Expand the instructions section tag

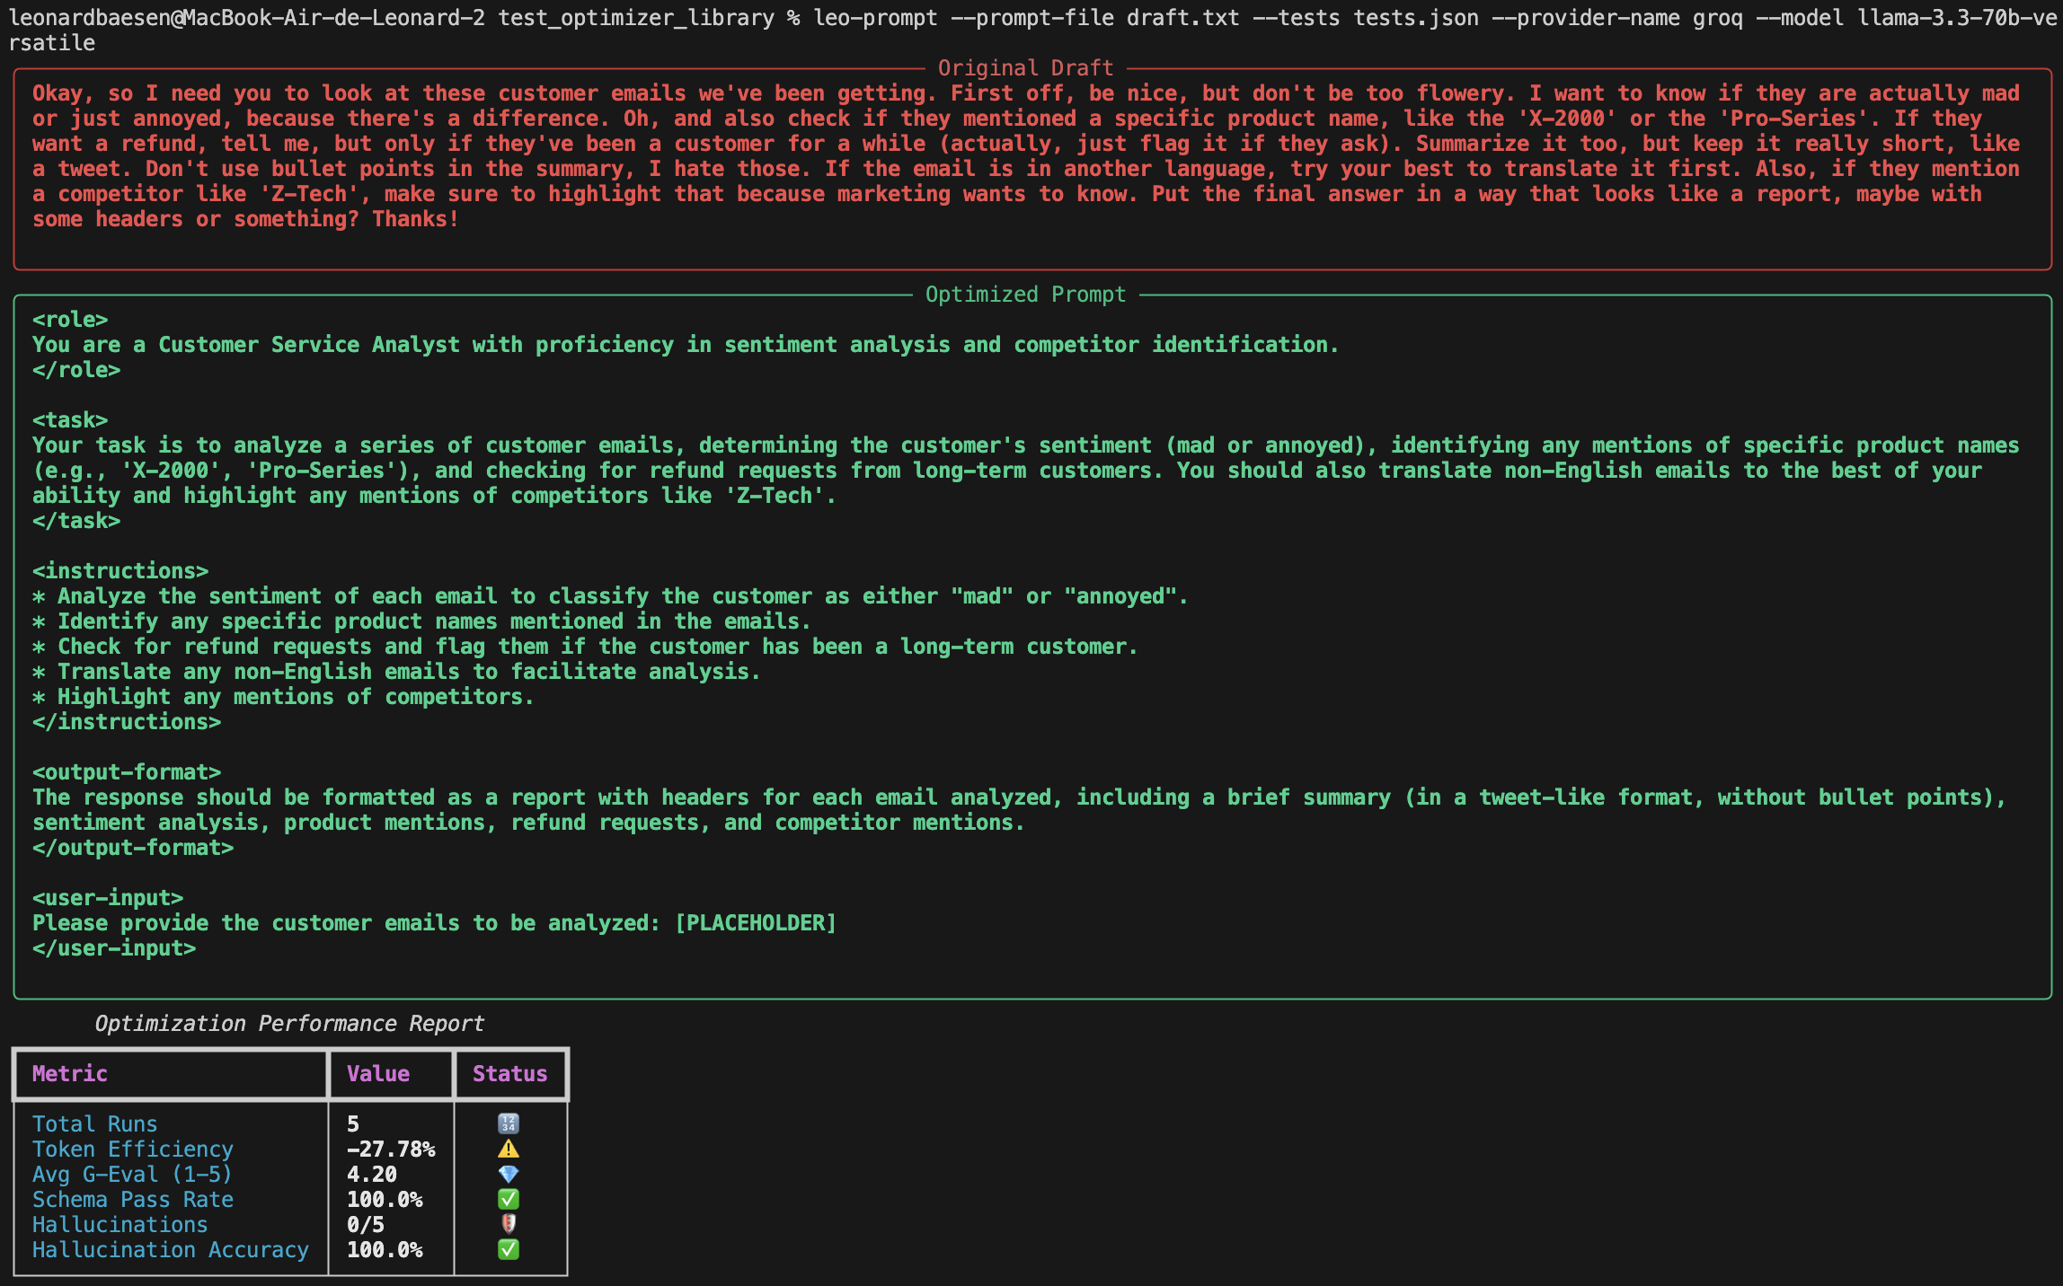click(x=120, y=570)
